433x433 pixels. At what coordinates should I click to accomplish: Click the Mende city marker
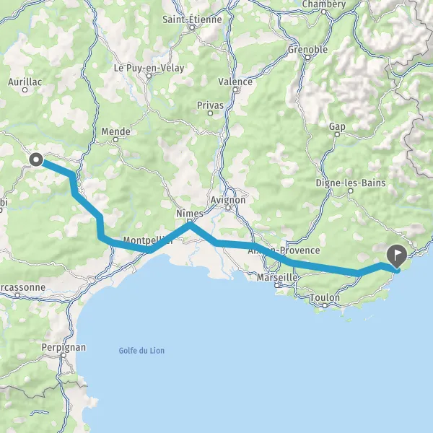click(115, 140)
